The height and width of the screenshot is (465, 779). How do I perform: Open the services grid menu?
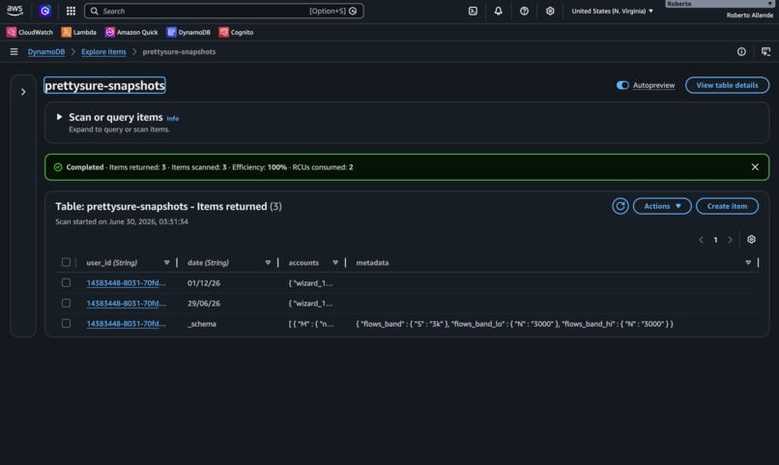[x=72, y=11]
